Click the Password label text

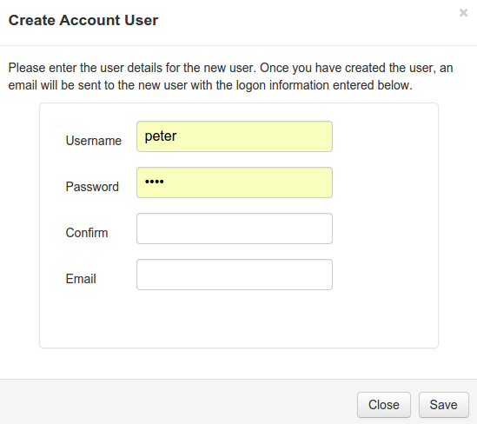[92, 187]
